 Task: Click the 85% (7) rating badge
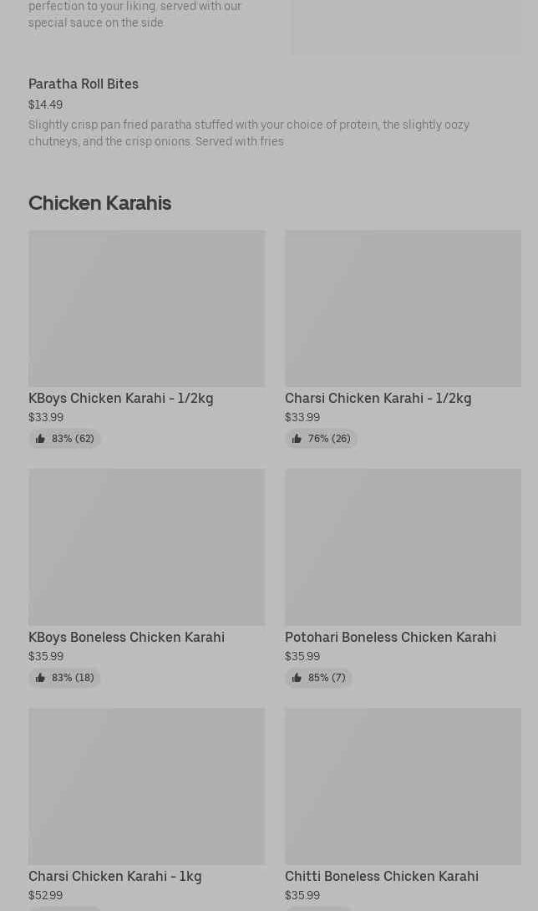(x=319, y=678)
